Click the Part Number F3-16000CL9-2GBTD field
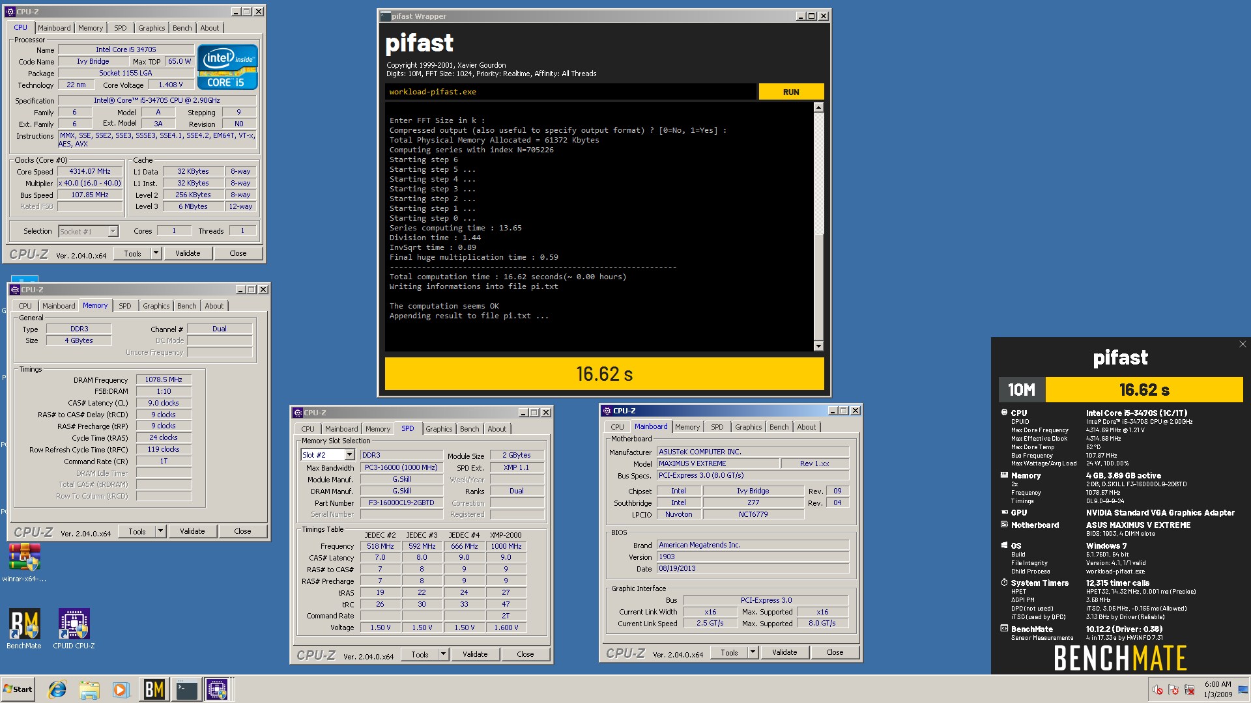Screen dimensions: 1251x703 pyautogui.click(x=401, y=503)
